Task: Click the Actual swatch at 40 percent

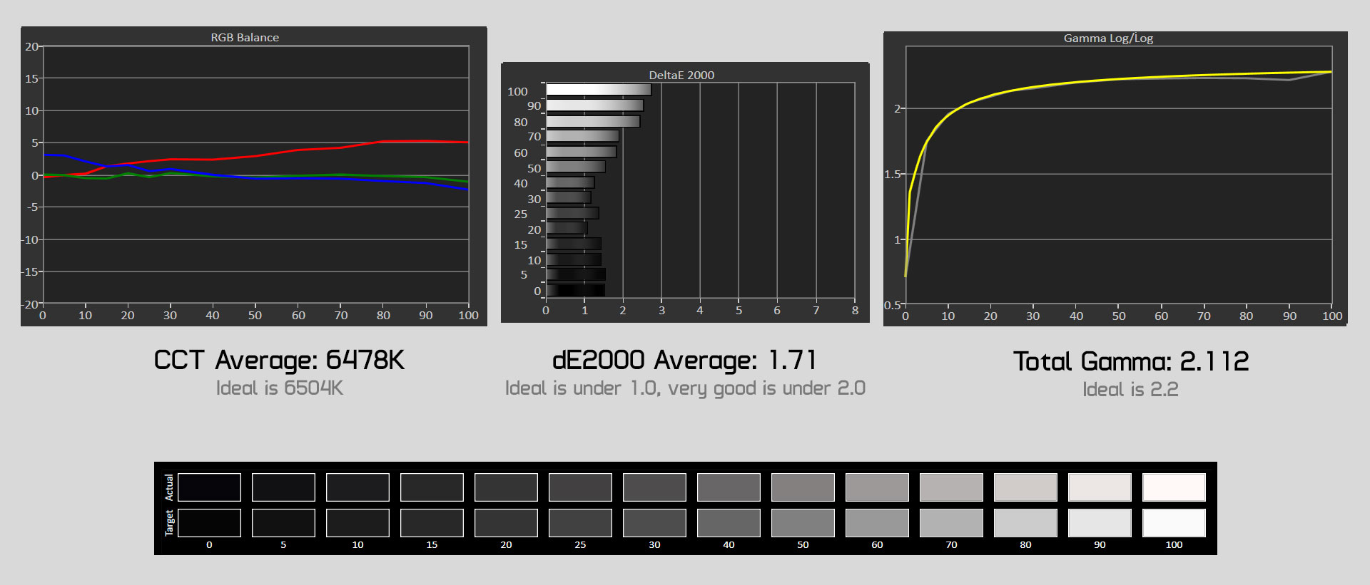Action: pyautogui.click(x=729, y=487)
